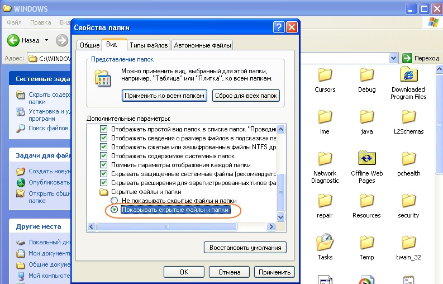Open Downloaded Program Files folder
This screenshot has width=443, height=284.
pyautogui.click(x=408, y=74)
